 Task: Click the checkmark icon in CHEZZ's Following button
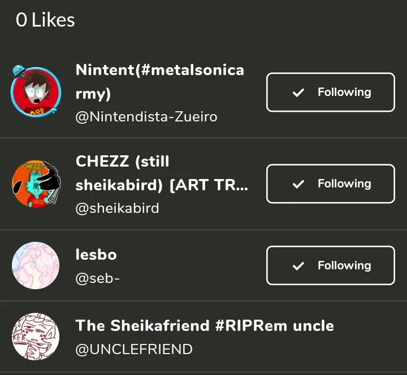(x=298, y=184)
